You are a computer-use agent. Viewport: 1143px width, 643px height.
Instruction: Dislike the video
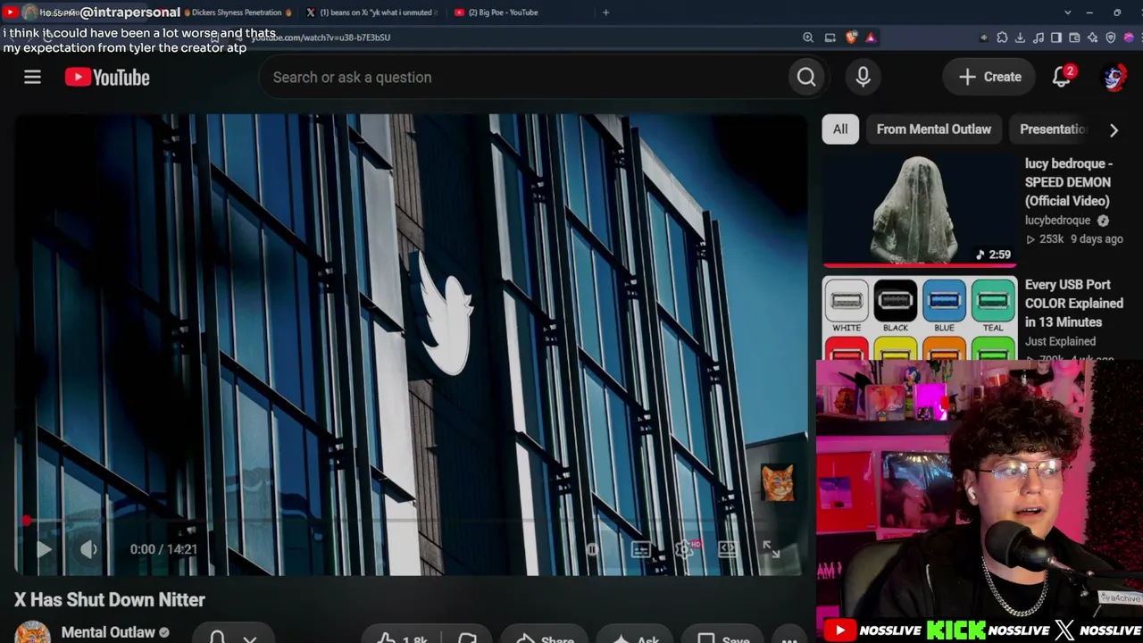[x=467, y=637]
